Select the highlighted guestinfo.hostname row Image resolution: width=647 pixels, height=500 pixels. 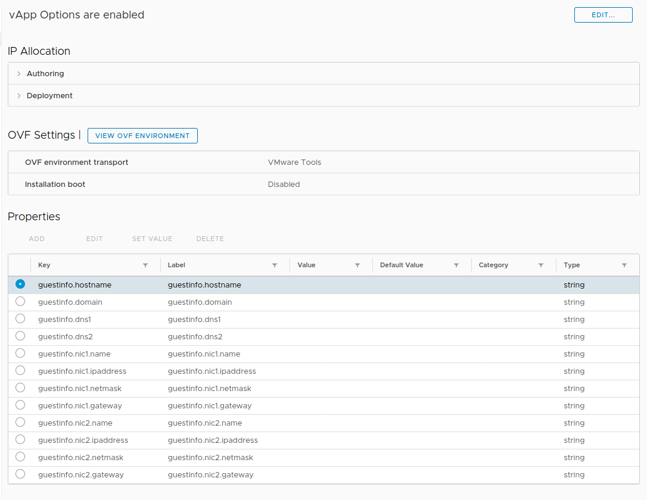(20, 285)
